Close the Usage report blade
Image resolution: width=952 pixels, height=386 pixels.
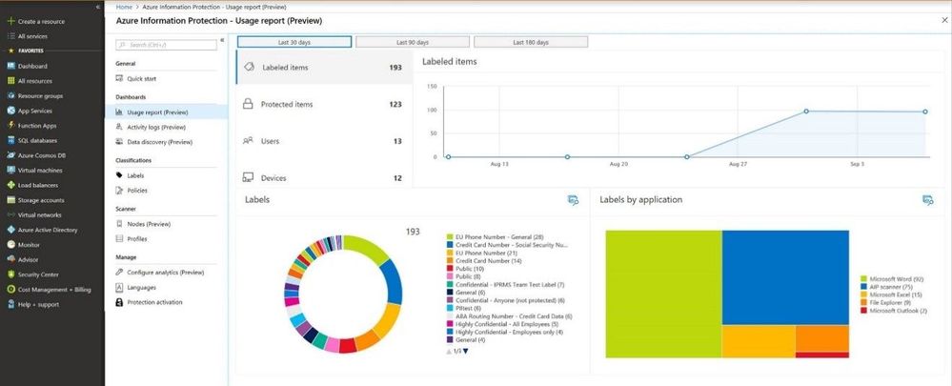point(944,20)
